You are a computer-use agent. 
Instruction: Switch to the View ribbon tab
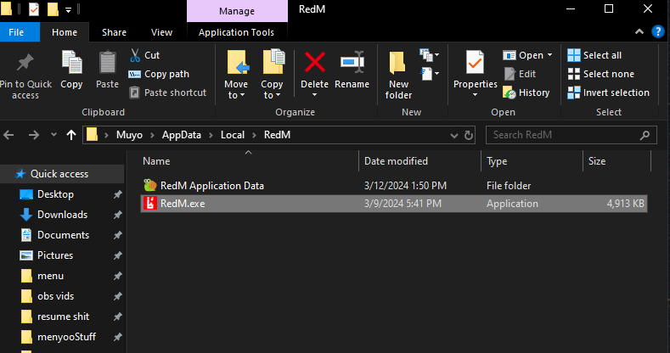[161, 32]
